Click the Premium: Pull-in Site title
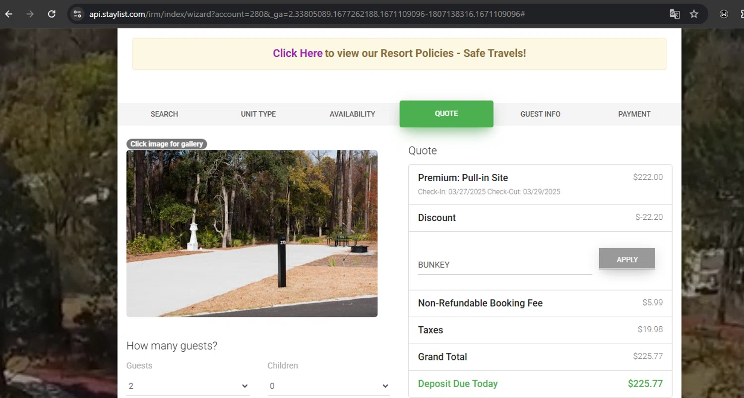 pyautogui.click(x=463, y=178)
